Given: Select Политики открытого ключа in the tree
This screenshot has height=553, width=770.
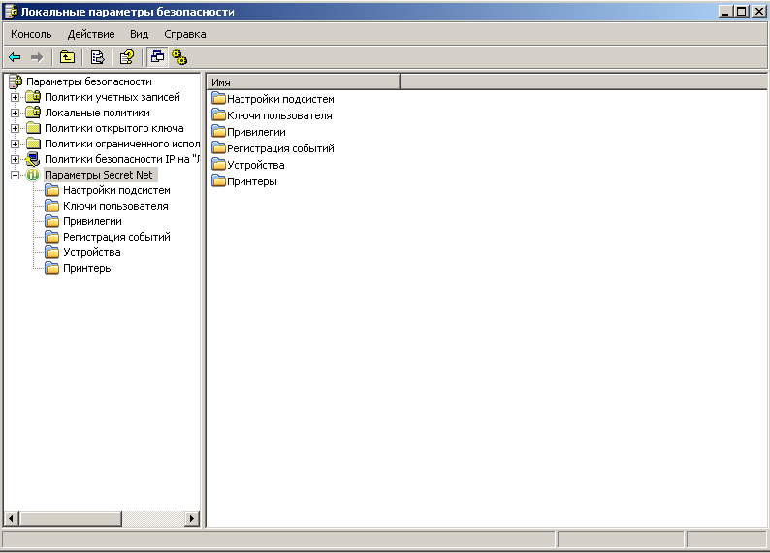Looking at the screenshot, I should (x=113, y=128).
